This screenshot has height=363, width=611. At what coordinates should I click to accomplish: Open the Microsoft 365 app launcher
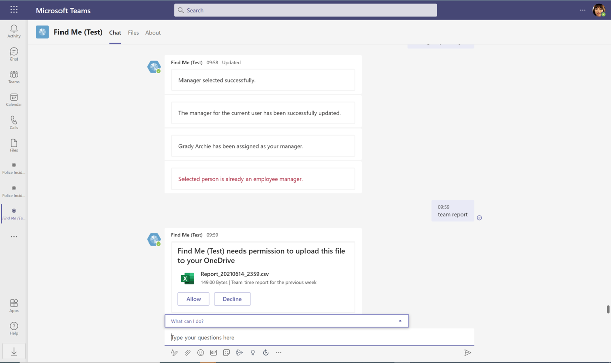[14, 10]
